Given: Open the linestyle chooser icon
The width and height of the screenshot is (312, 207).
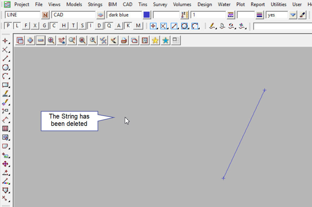Looking at the screenshot, I should click(231, 15).
